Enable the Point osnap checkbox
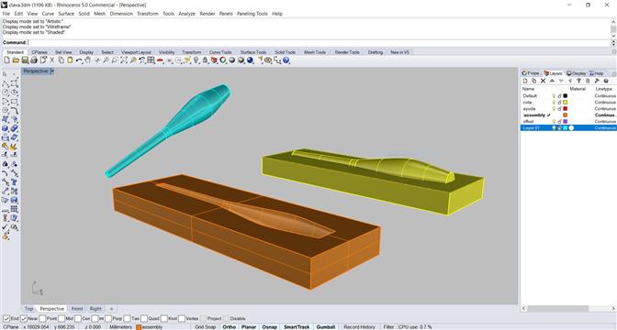Screen dimensions: 617x330 (42, 319)
